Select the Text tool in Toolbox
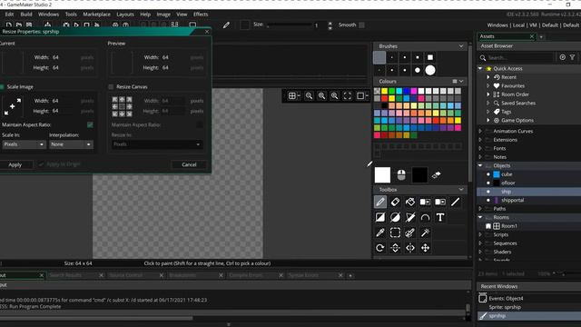581x327 pixels. [x=440, y=217]
